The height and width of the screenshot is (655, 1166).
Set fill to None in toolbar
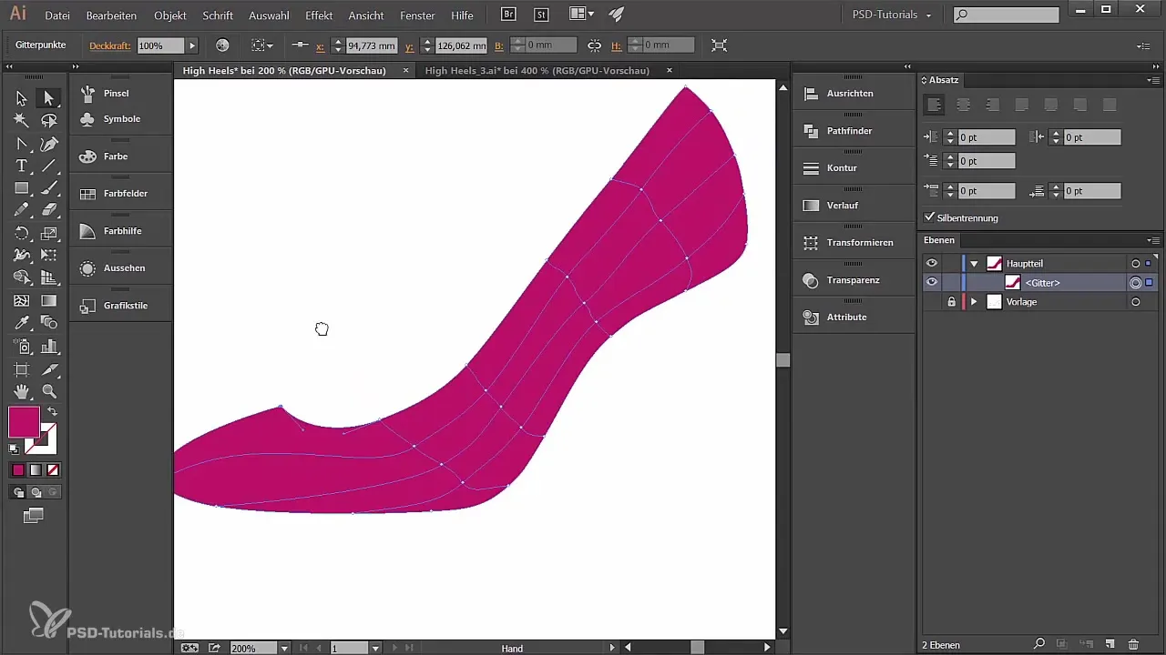pyautogui.click(x=53, y=470)
